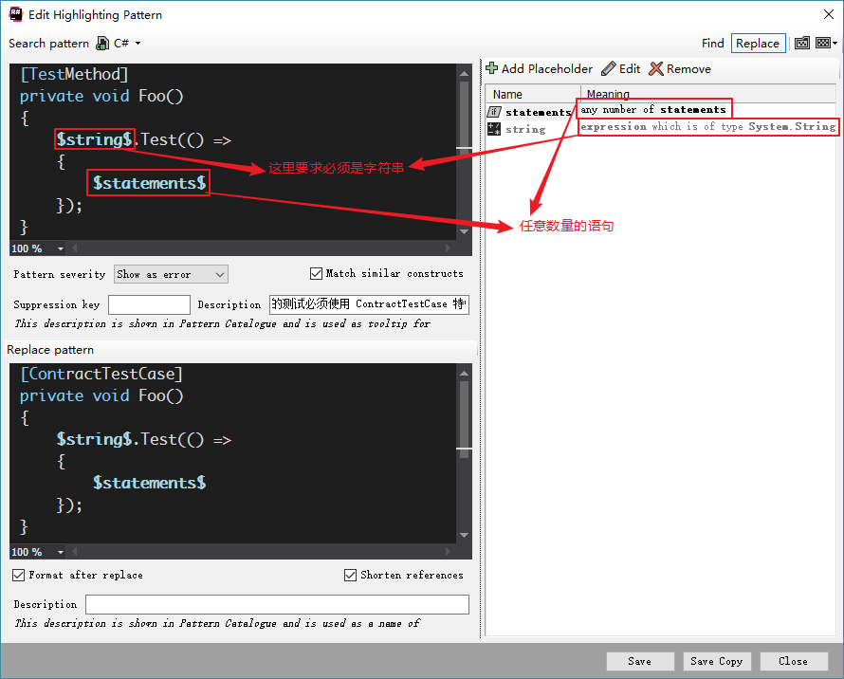844x679 pixels.
Task: Click the Suppression key input field
Action: click(x=149, y=304)
